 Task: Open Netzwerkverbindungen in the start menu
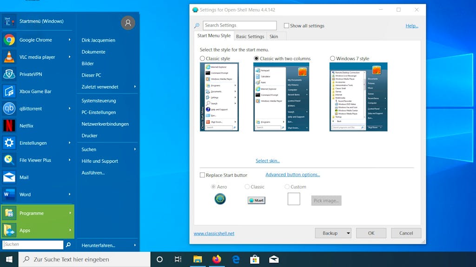click(105, 124)
